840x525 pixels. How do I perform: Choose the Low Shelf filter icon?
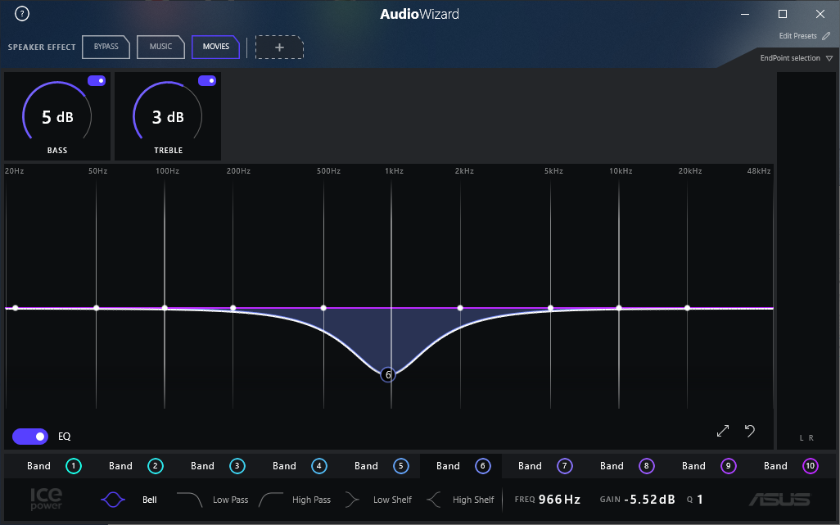tap(352, 500)
